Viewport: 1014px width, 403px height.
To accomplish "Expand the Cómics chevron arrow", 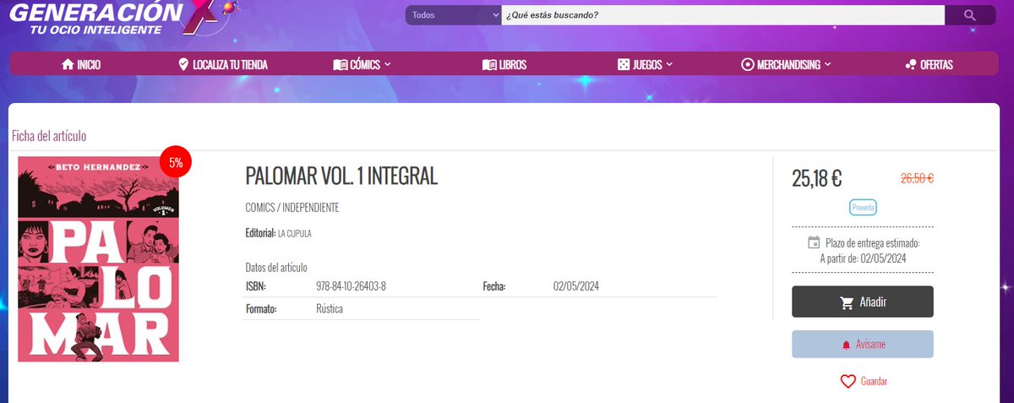I will click(387, 64).
